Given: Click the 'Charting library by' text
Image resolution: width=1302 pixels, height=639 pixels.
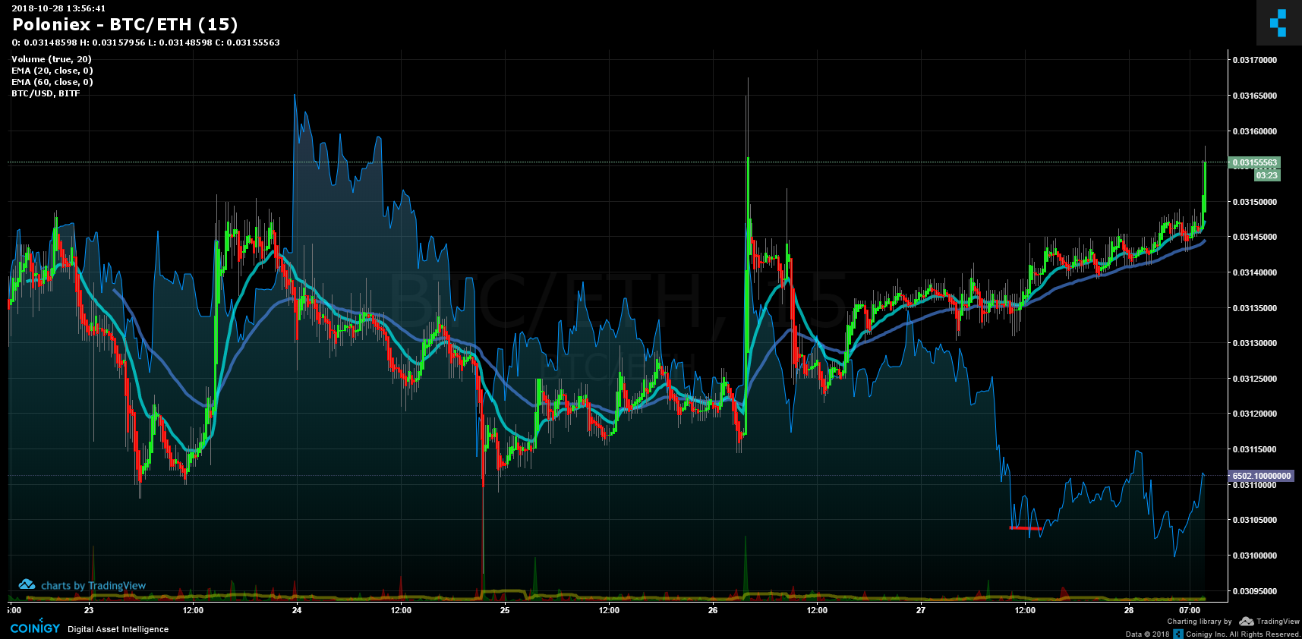Looking at the screenshot, I should tap(1200, 622).
